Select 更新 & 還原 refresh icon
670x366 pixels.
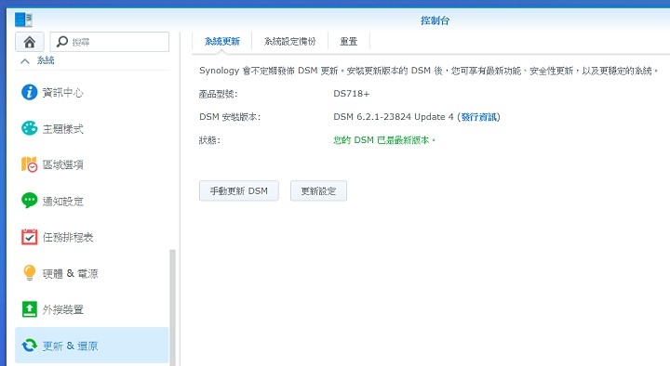pos(30,346)
